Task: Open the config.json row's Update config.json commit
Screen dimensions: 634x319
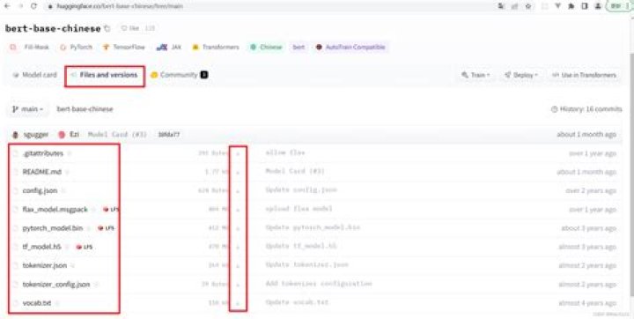Action: [x=301, y=189]
